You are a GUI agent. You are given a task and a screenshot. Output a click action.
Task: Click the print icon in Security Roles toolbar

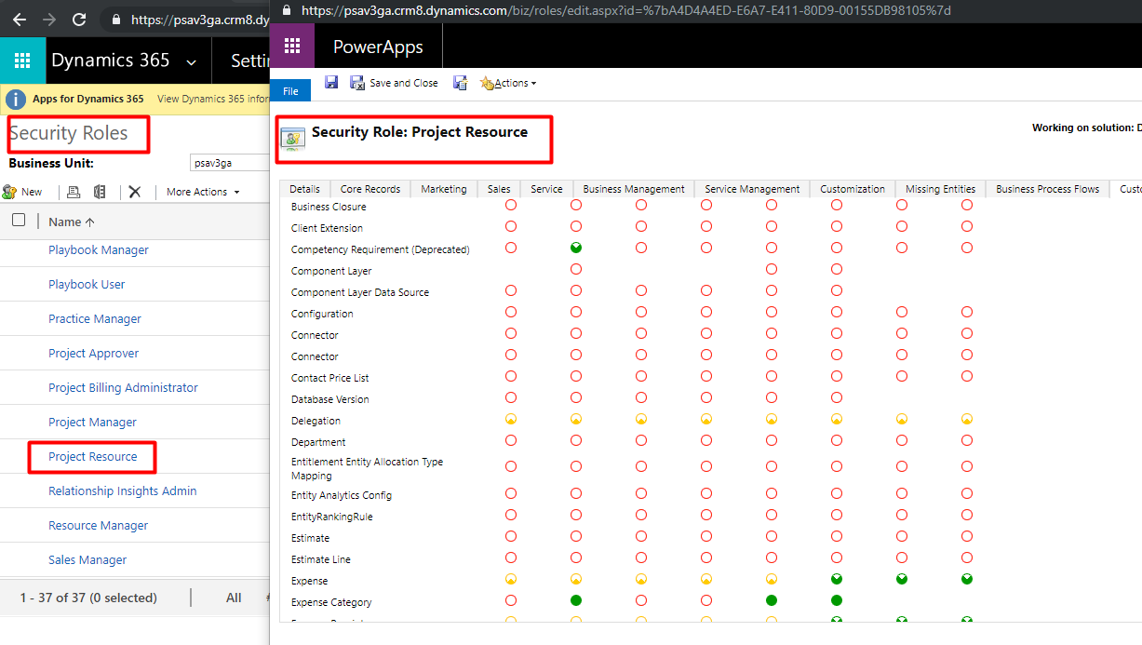[74, 192]
